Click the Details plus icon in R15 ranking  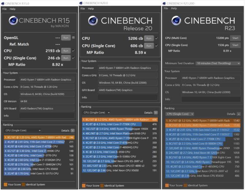click(72, 130)
